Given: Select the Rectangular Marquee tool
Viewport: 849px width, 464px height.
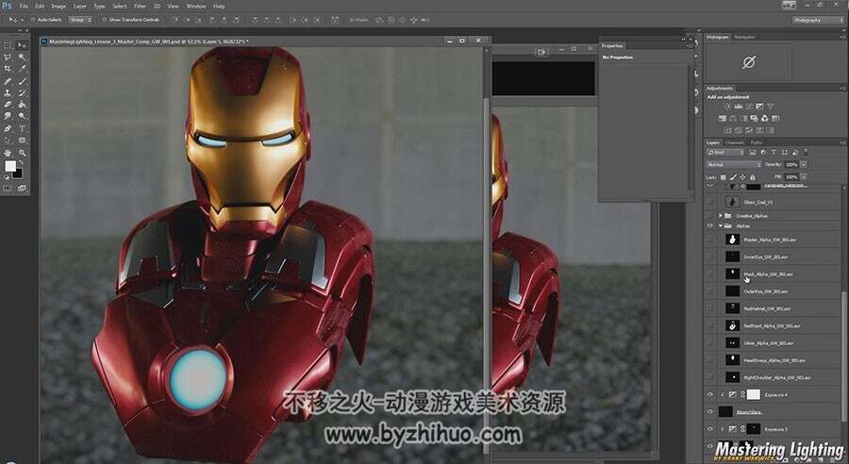Looking at the screenshot, I should coord(8,45).
